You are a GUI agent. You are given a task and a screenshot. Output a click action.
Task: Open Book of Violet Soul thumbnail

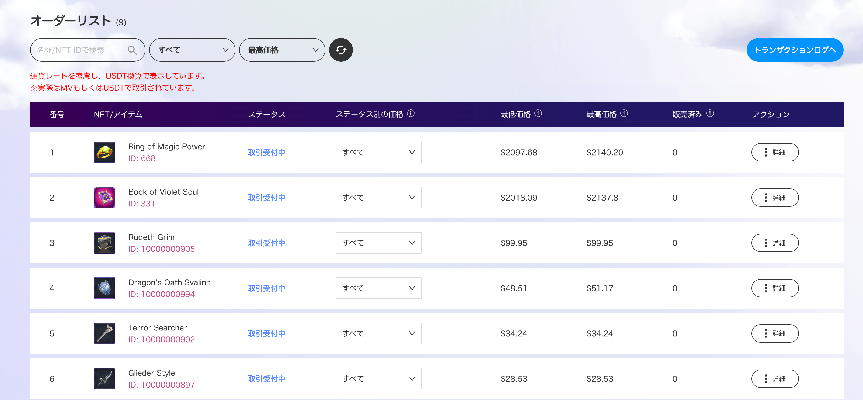pos(105,198)
